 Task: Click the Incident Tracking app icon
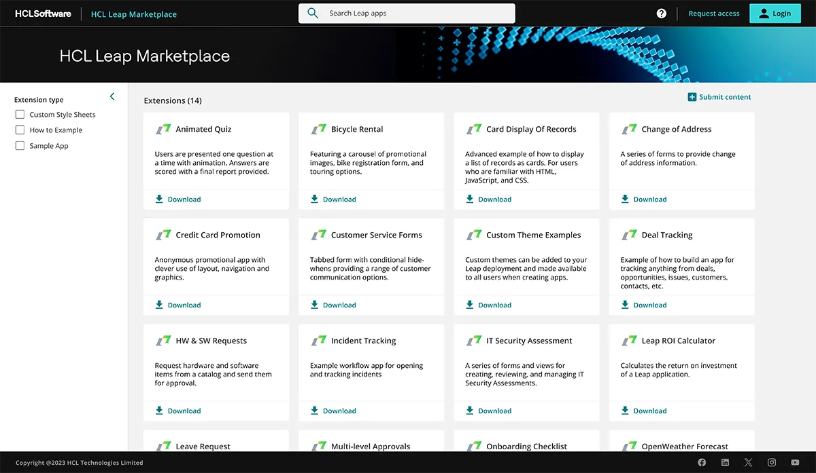[x=318, y=340]
